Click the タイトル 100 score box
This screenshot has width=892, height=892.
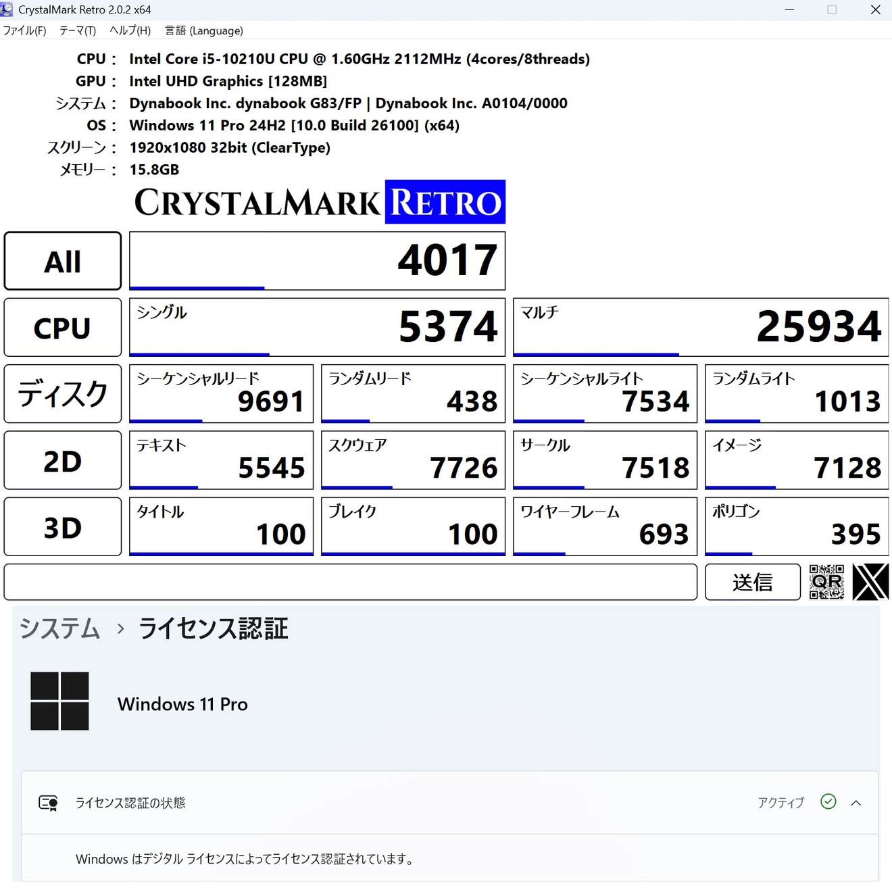coord(221,526)
